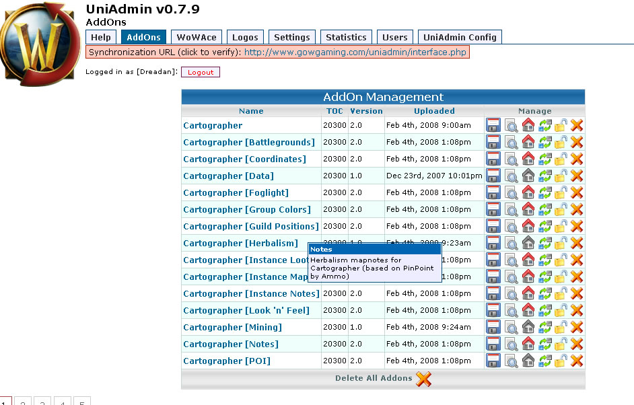634x405 pixels.
Task: Go to the Settings tab
Action: pos(292,37)
